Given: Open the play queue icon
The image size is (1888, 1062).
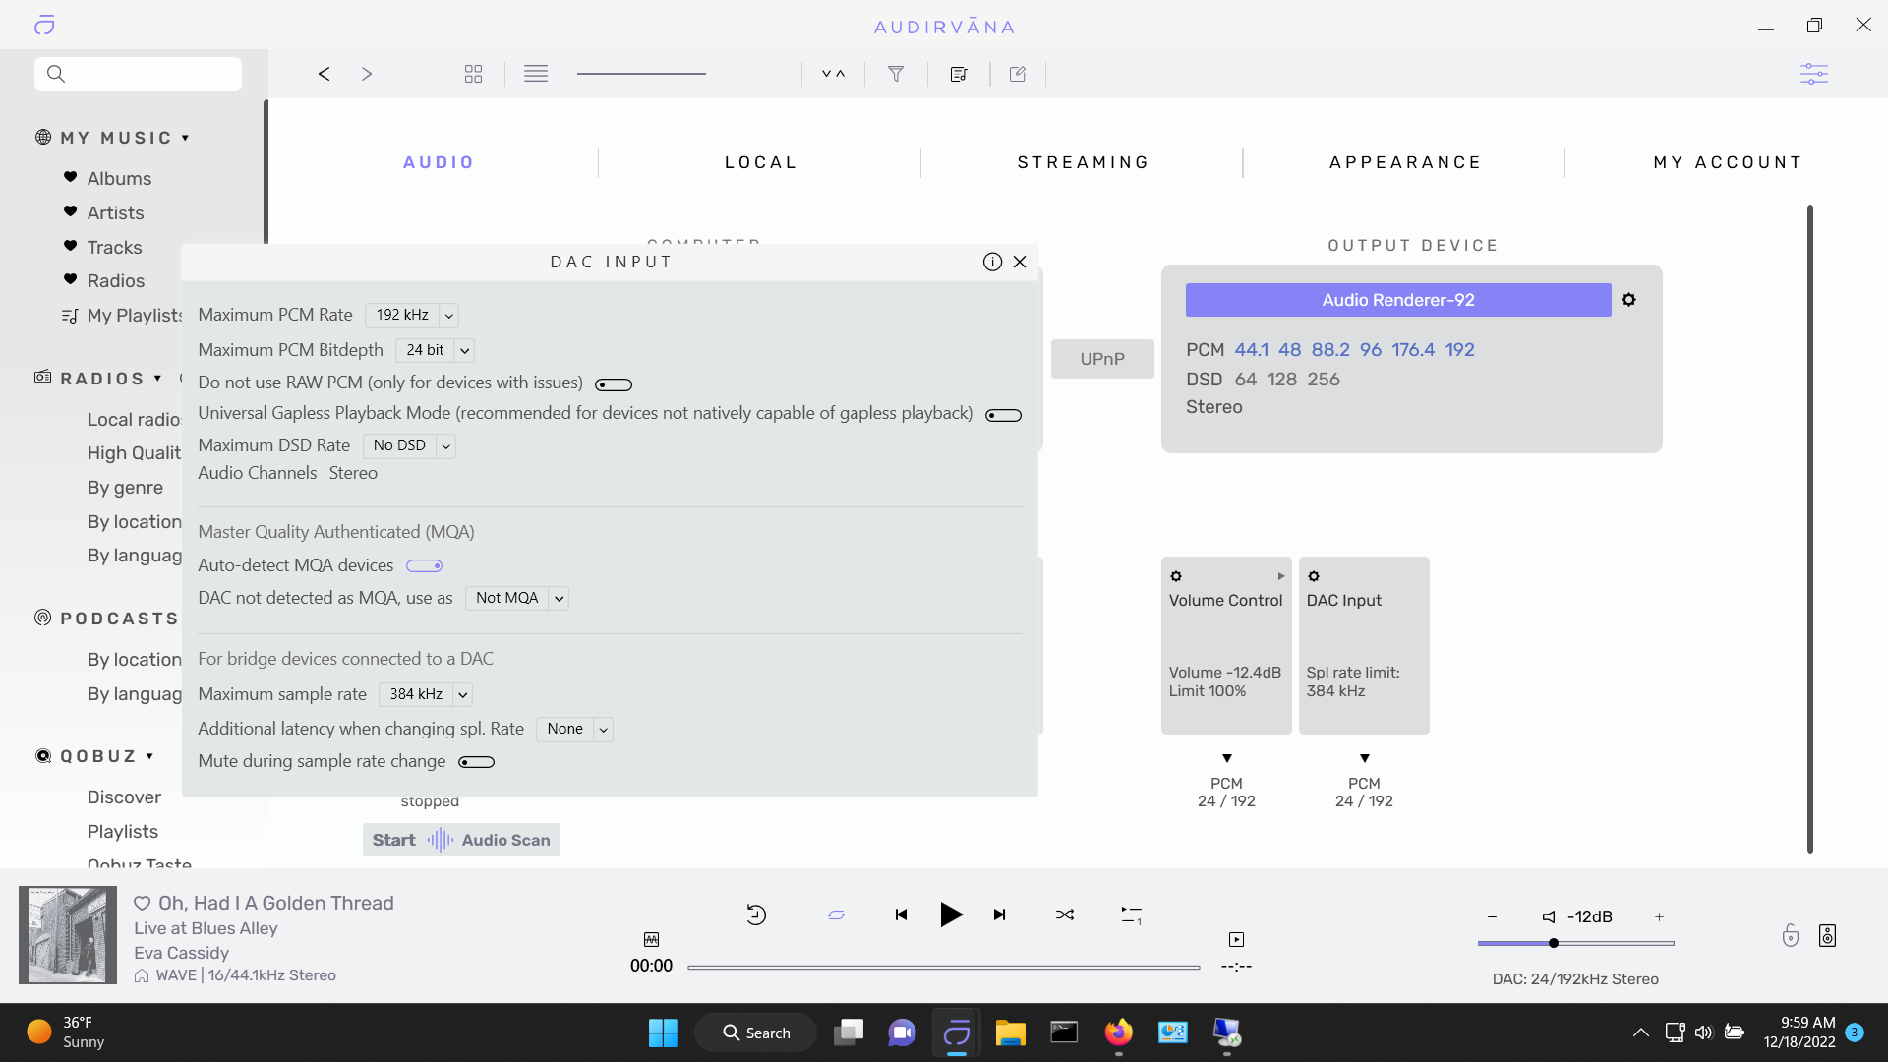Looking at the screenshot, I should pos(1131,915).
